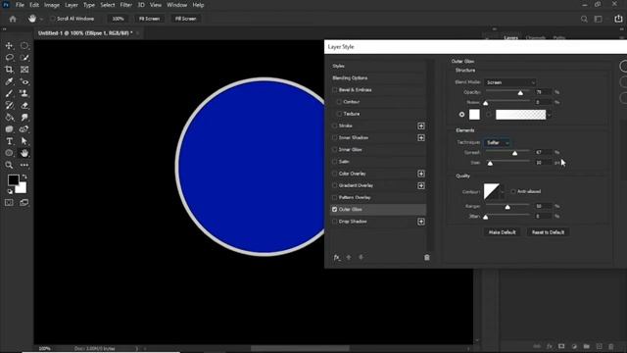Open fx menu at Layer Style bottom
This screenshot has height=353, width=627.
click(x=337, y=257)
